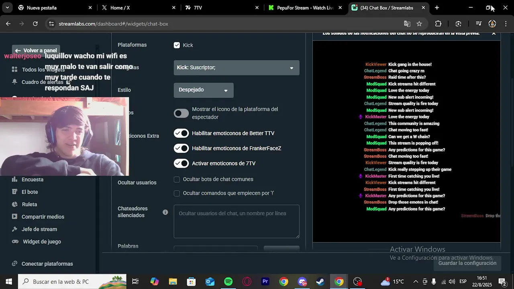This screenshot has width=514, height=289.
Task: Show hidden system tray icons
Action: click(416, 282)
